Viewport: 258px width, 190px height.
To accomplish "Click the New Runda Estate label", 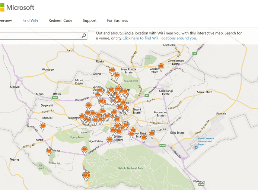I will 129,71.
